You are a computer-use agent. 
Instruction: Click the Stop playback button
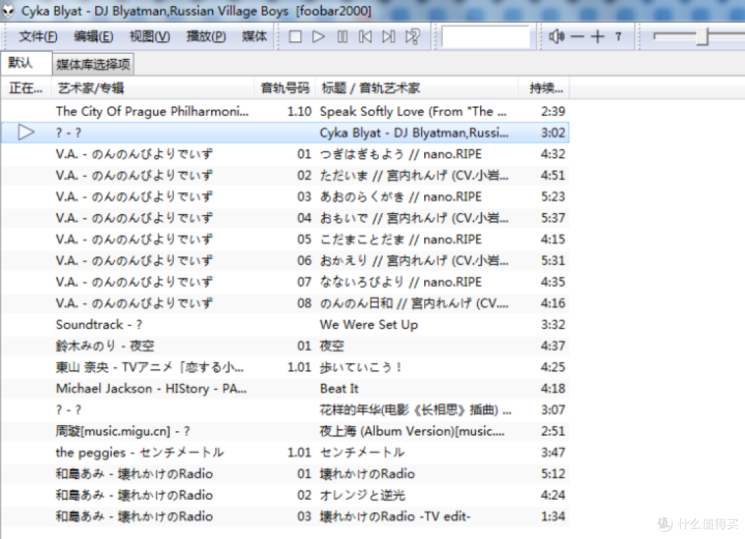tap(295, 37)
